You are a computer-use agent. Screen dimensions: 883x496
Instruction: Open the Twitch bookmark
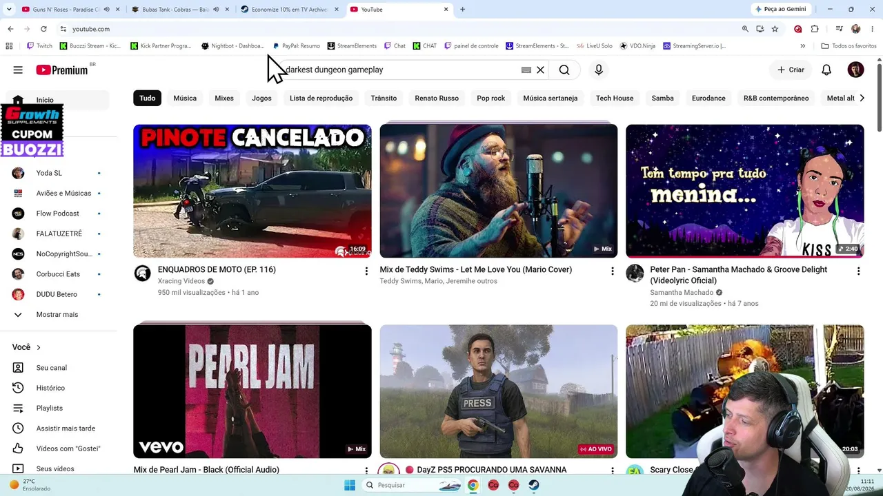click(39, 46)
